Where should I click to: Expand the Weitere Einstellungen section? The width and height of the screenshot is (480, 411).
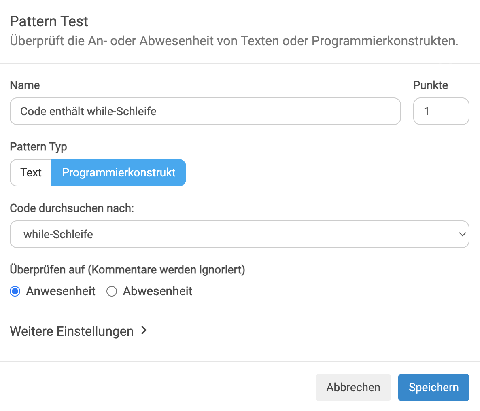click(x=79, y=331)
